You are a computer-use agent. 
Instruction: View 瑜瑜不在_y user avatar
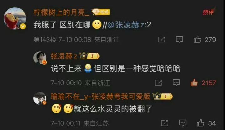click(40, 98)
